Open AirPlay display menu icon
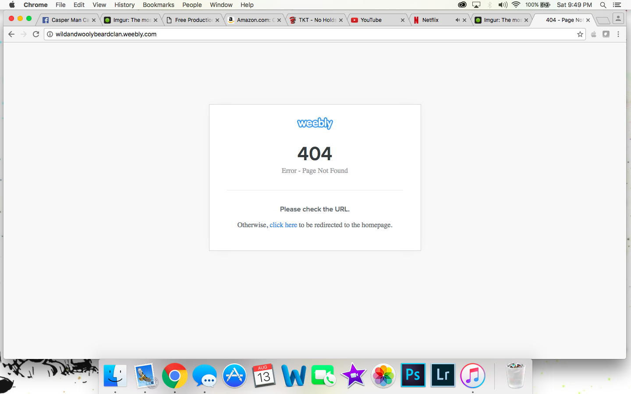 [x=476, y=5]
